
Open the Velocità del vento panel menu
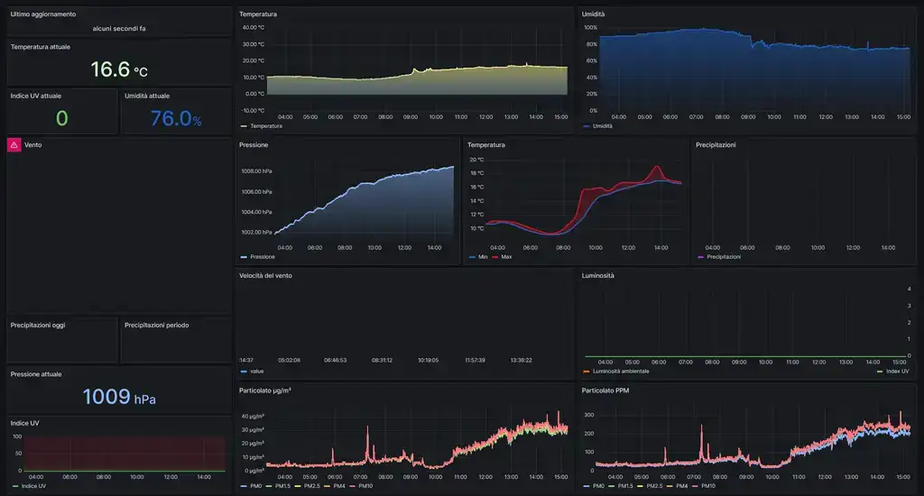pos(265,275)
